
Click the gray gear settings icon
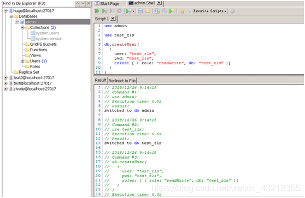232,11
